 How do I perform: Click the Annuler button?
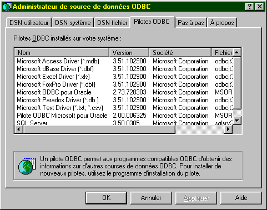151,198
